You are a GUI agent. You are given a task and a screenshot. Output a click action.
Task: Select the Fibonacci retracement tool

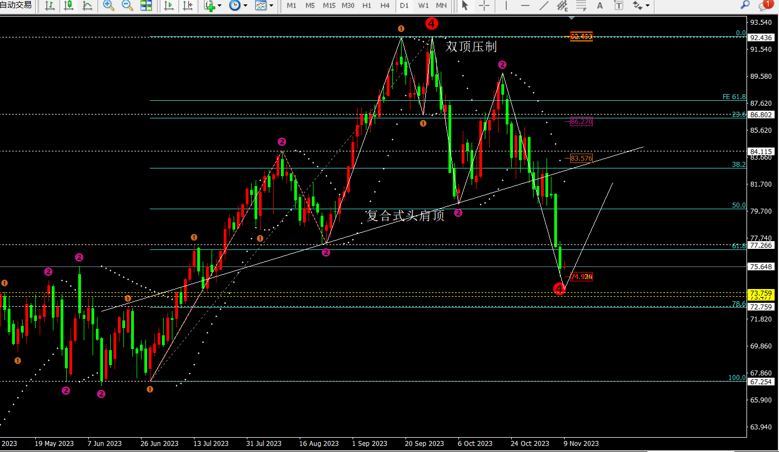pyautogui.click(x=581, y=6)
